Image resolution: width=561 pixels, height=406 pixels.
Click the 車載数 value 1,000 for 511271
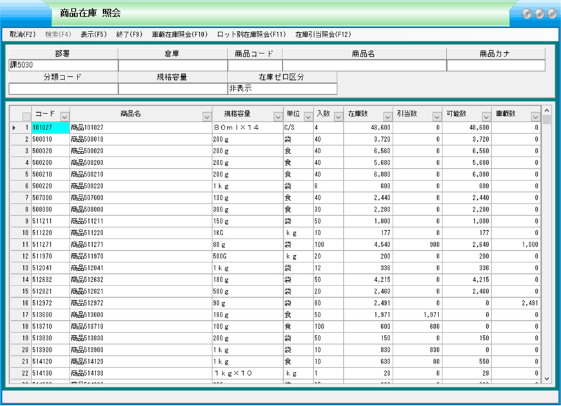530,245
